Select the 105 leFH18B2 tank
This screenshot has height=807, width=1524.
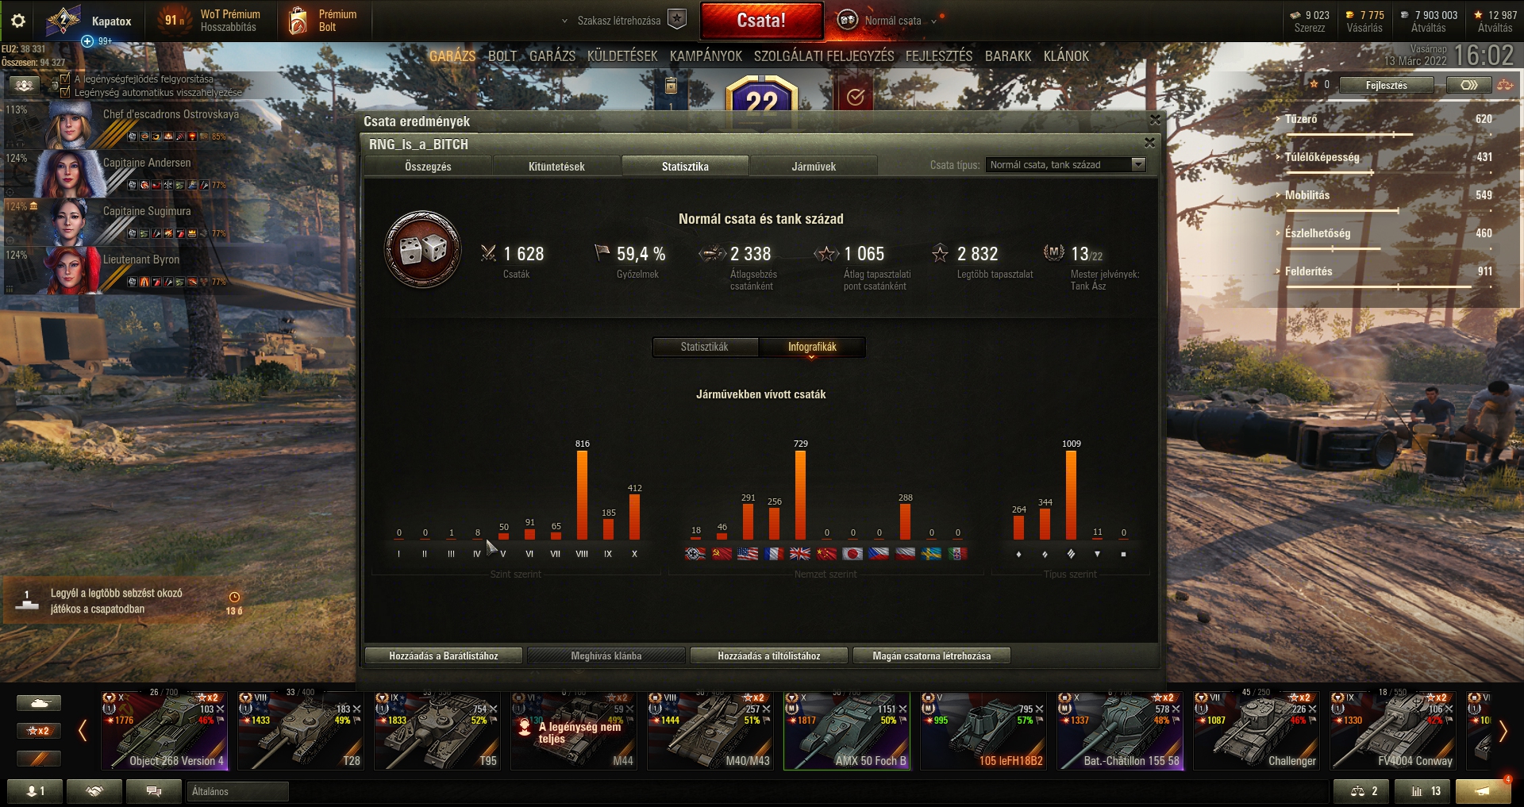point(983,730)
